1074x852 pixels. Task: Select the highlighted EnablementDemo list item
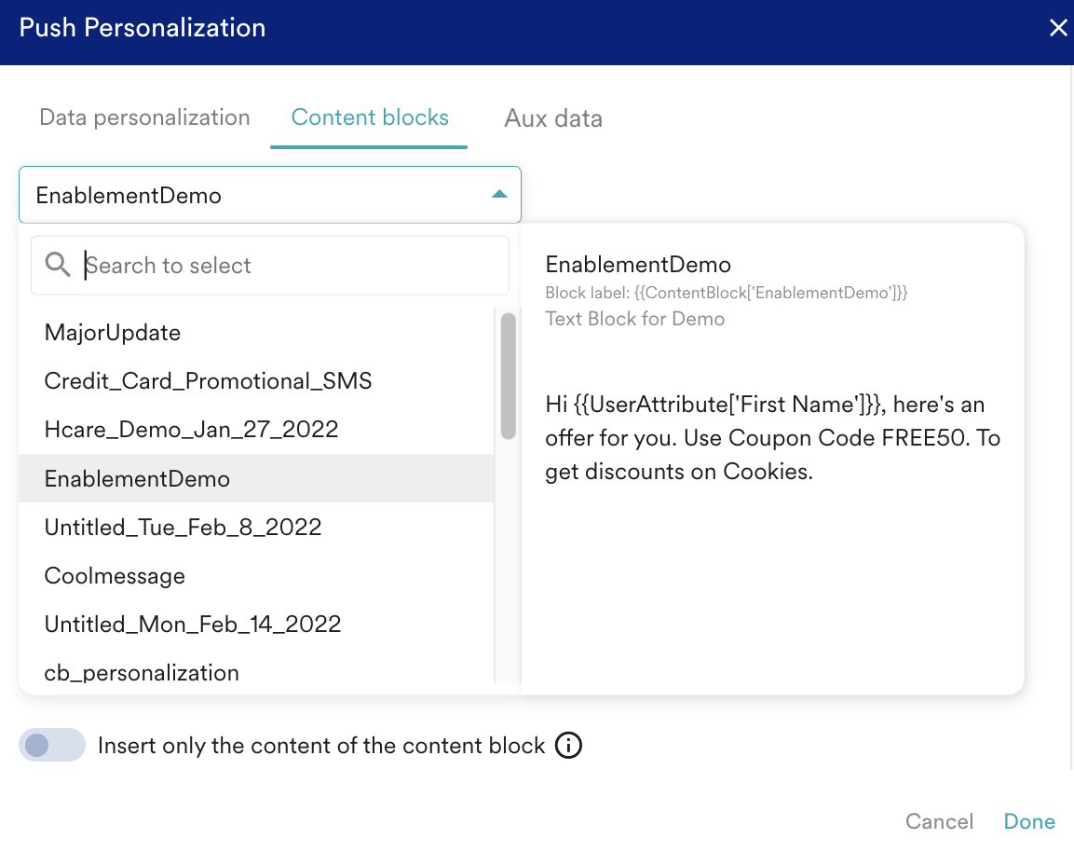pyautogui.click(x=137, y=479)
